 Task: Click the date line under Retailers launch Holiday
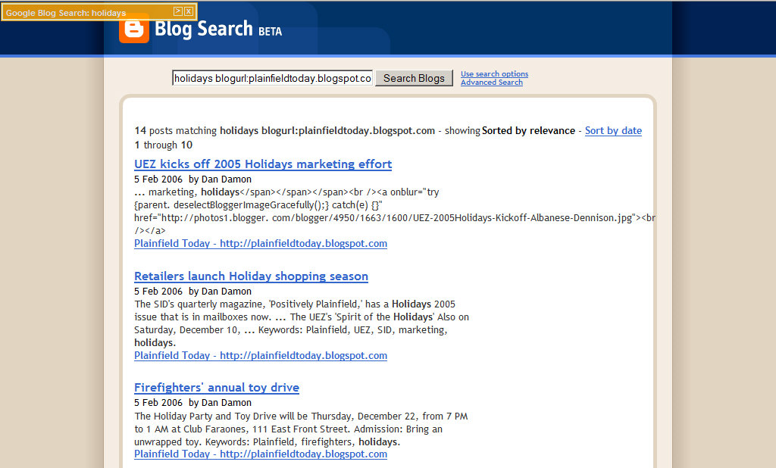click(192, 292)
